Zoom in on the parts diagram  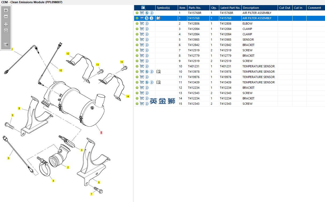pyautogui.click(x=6, y=10)
